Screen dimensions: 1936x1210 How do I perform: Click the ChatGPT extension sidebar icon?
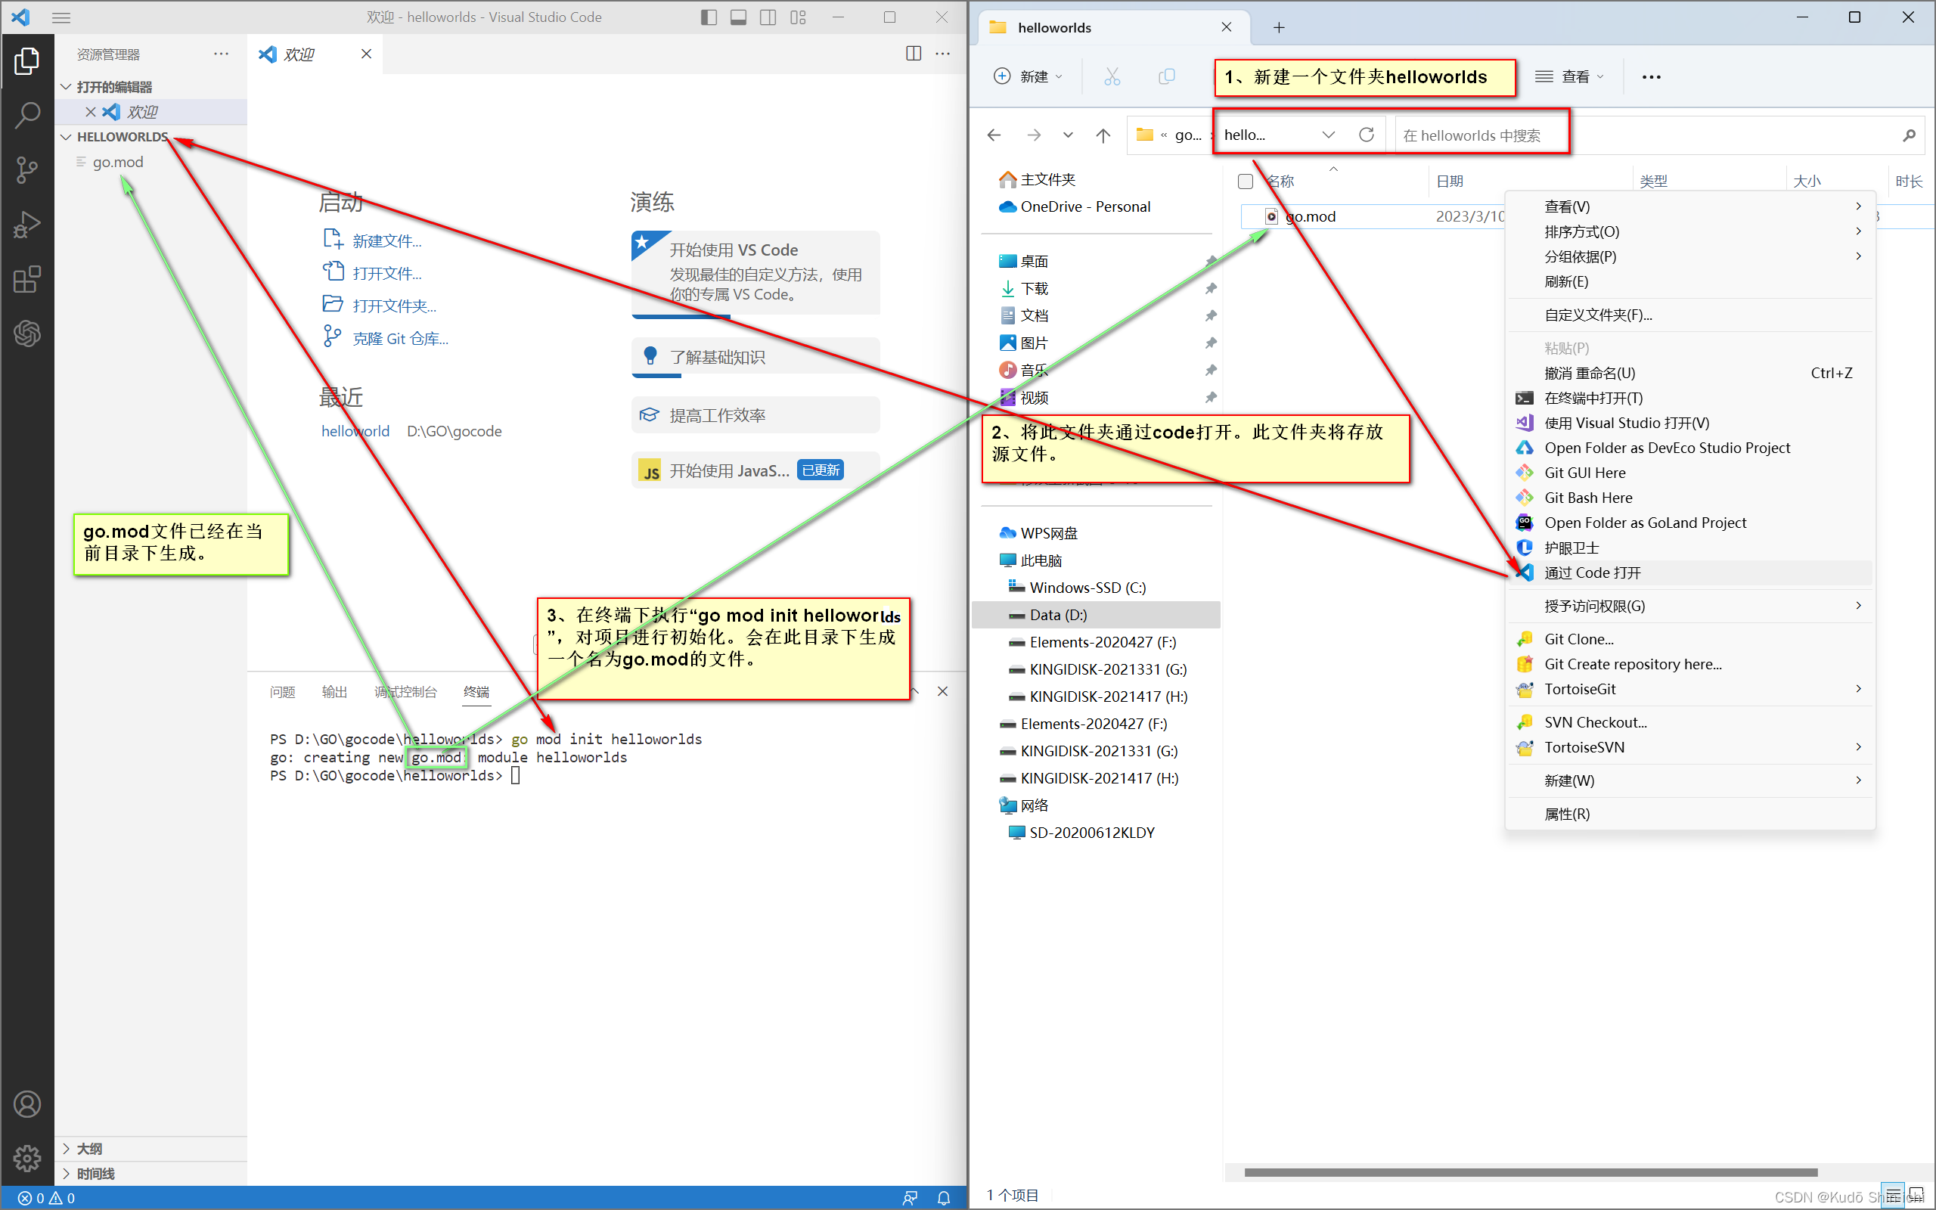[x=27, y=334]
